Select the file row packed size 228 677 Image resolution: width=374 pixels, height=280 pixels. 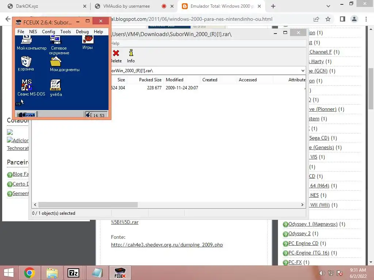[x=154, y=88]
